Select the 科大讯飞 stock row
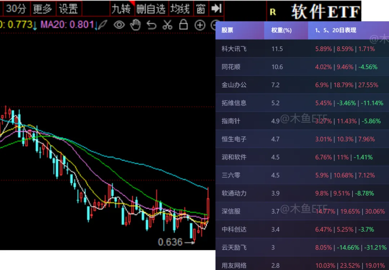The height and width of the screenshot is (270, 389). click(x=302, y=49)
